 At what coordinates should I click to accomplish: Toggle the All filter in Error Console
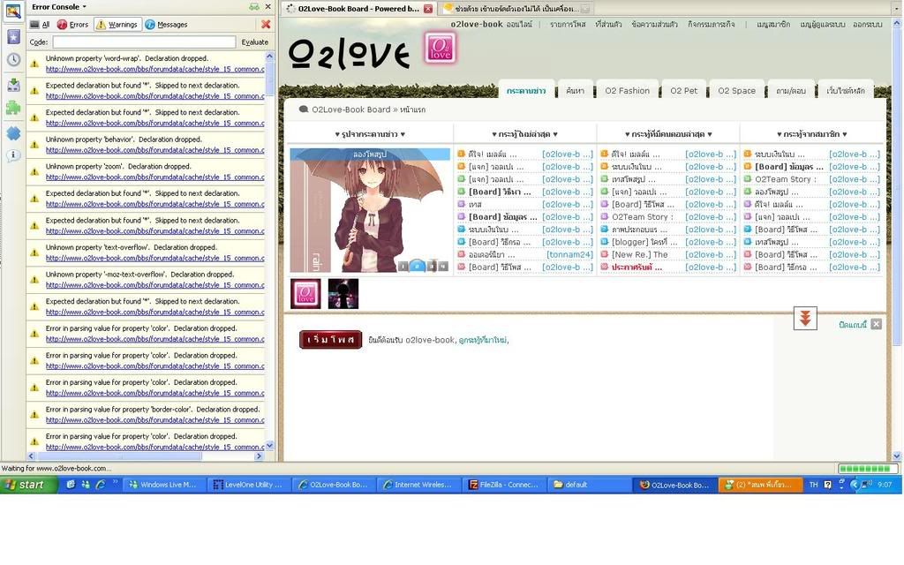40,24
